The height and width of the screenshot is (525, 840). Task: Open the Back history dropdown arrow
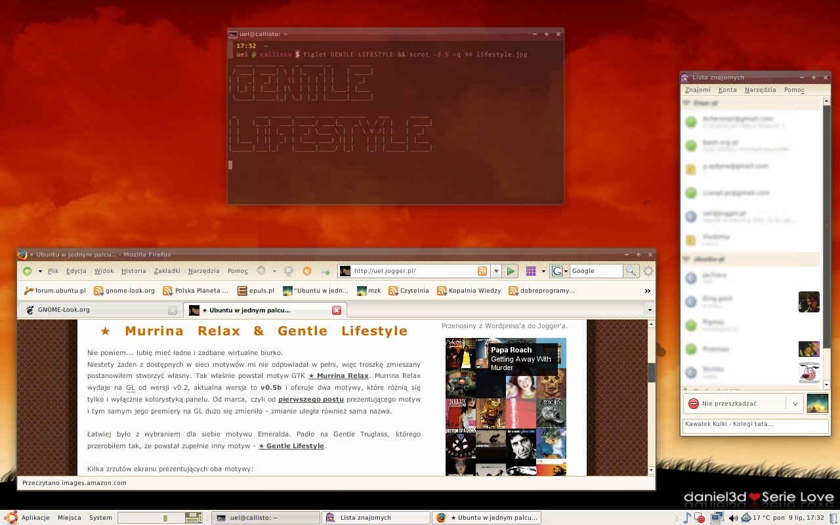40,271
